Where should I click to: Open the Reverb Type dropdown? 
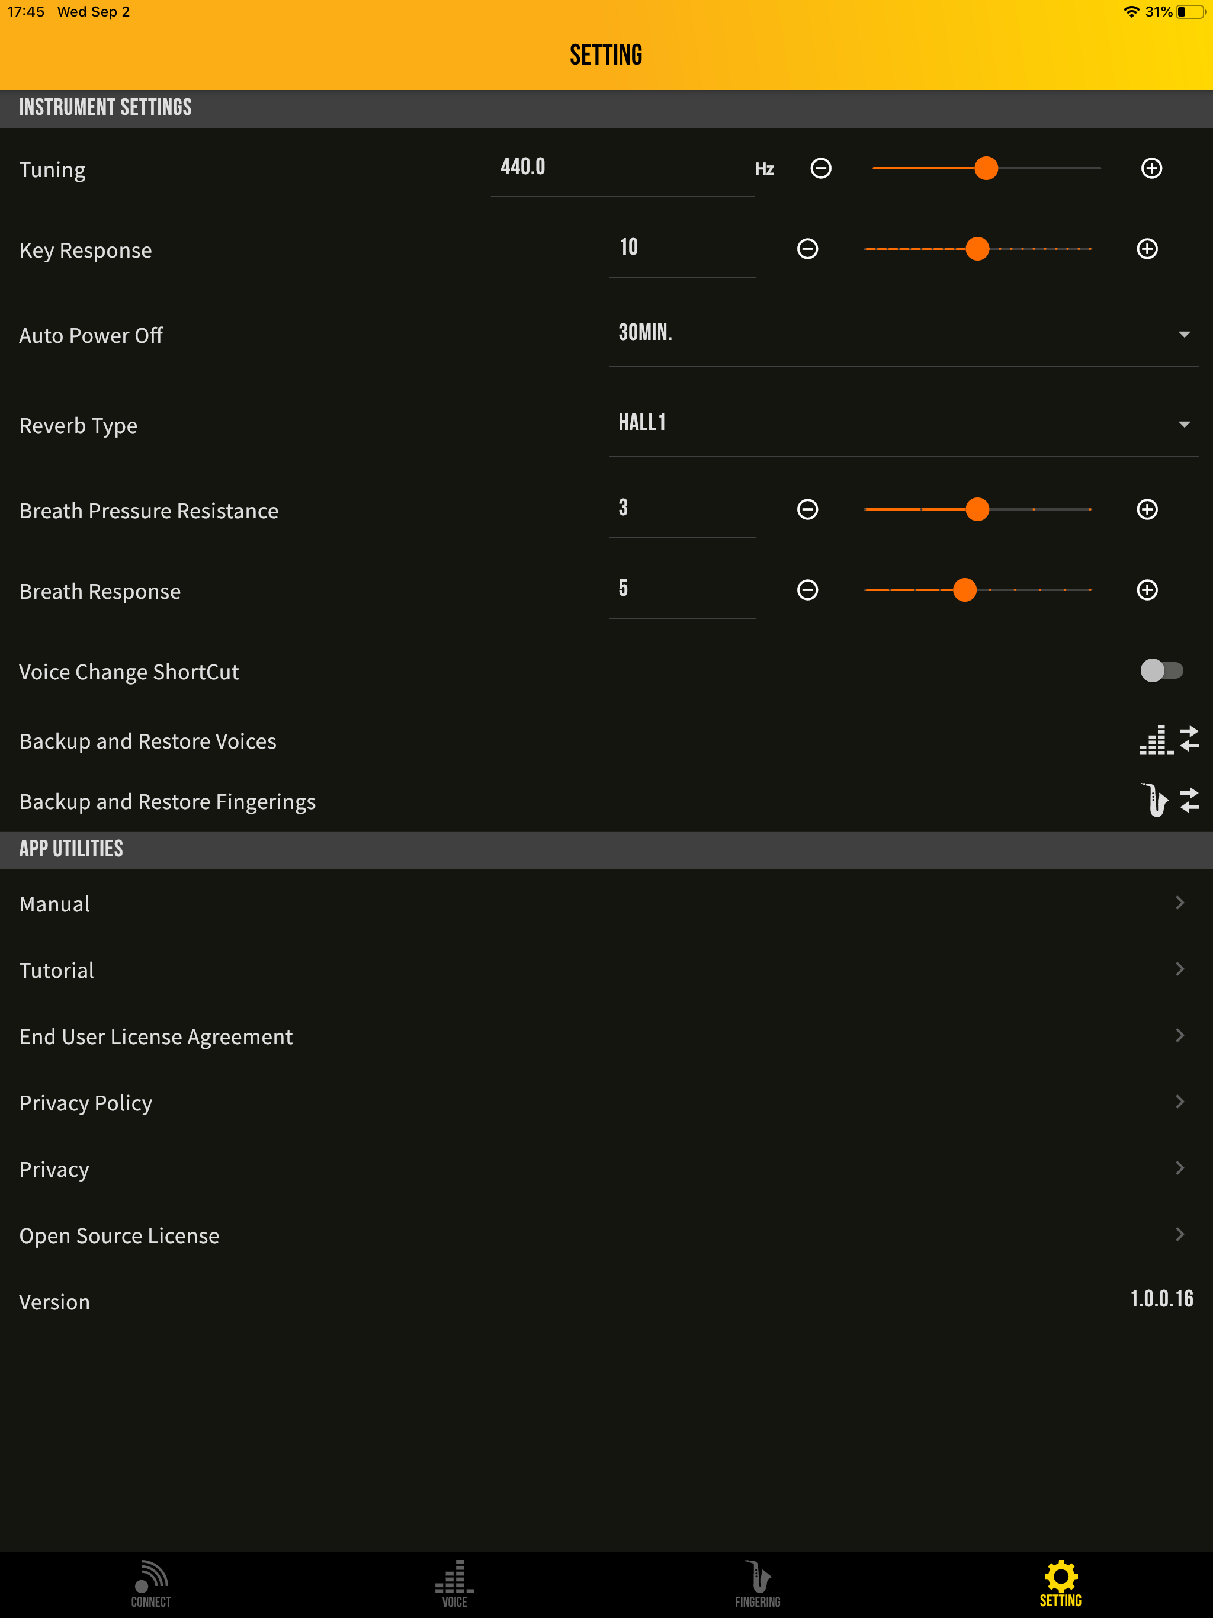point(903,424)
